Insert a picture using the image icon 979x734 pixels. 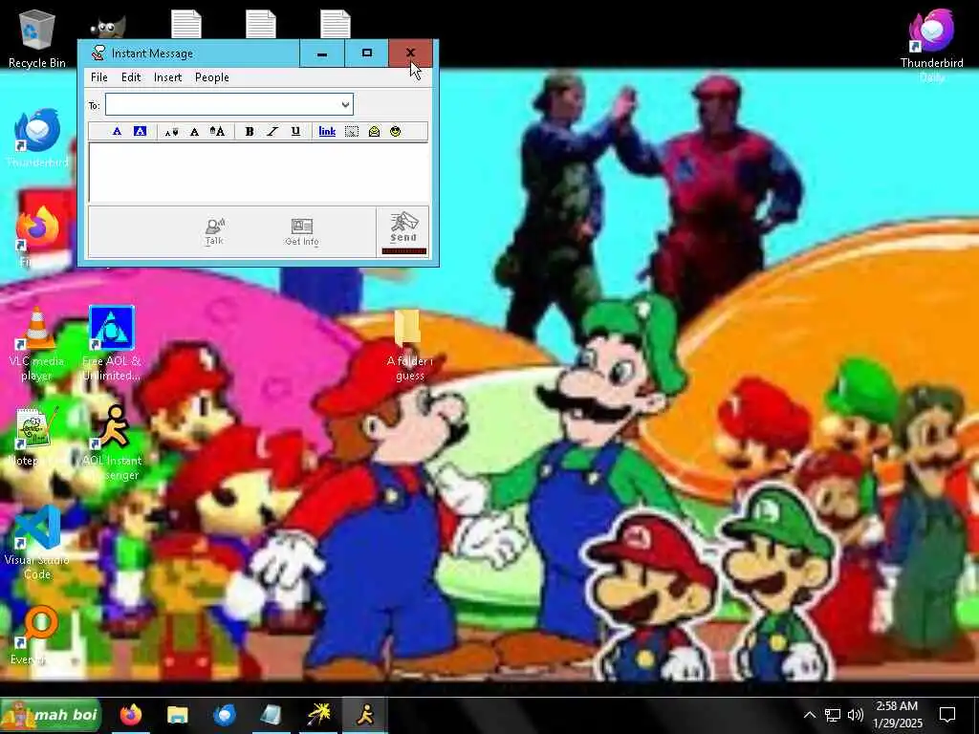352,131
